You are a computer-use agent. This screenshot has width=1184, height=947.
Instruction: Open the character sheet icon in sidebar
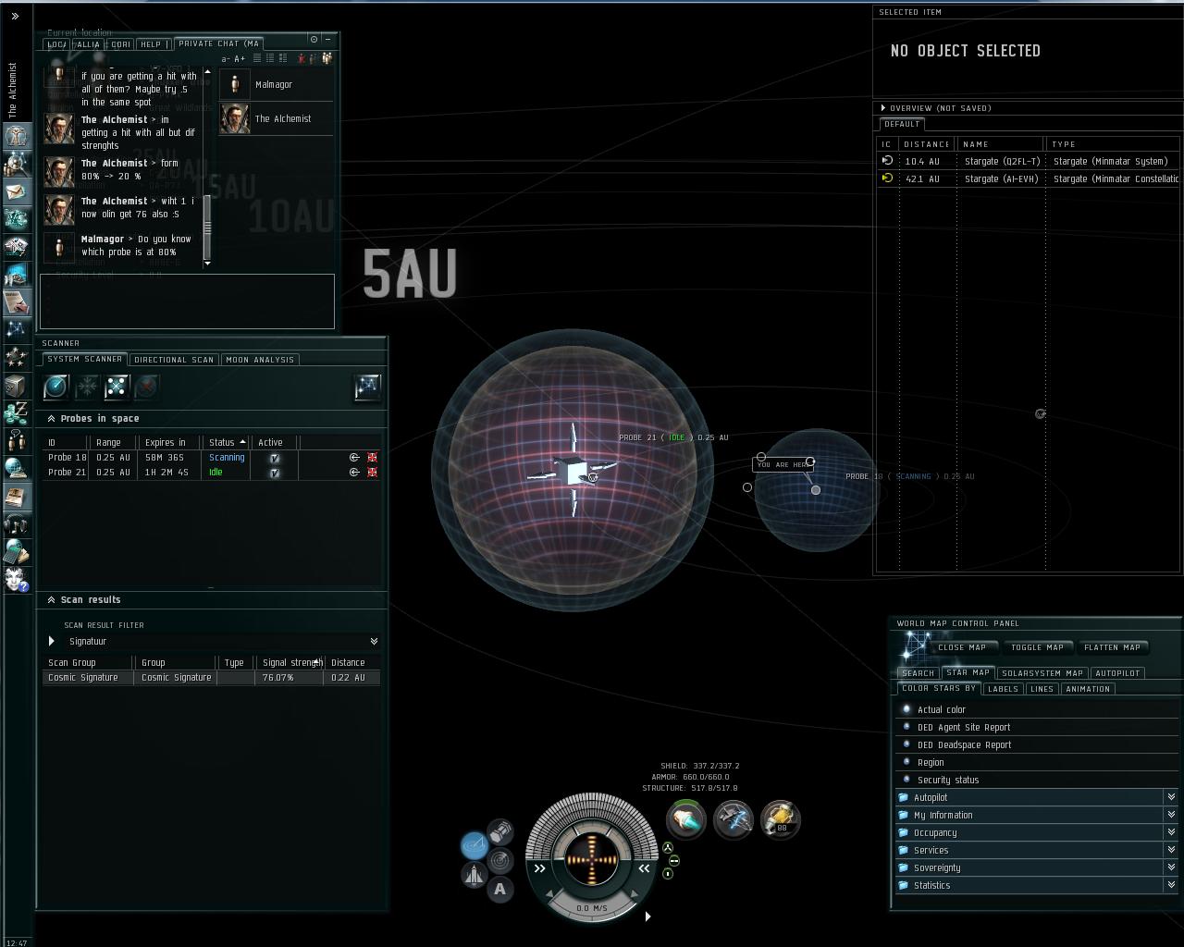[x=16, y=135]
